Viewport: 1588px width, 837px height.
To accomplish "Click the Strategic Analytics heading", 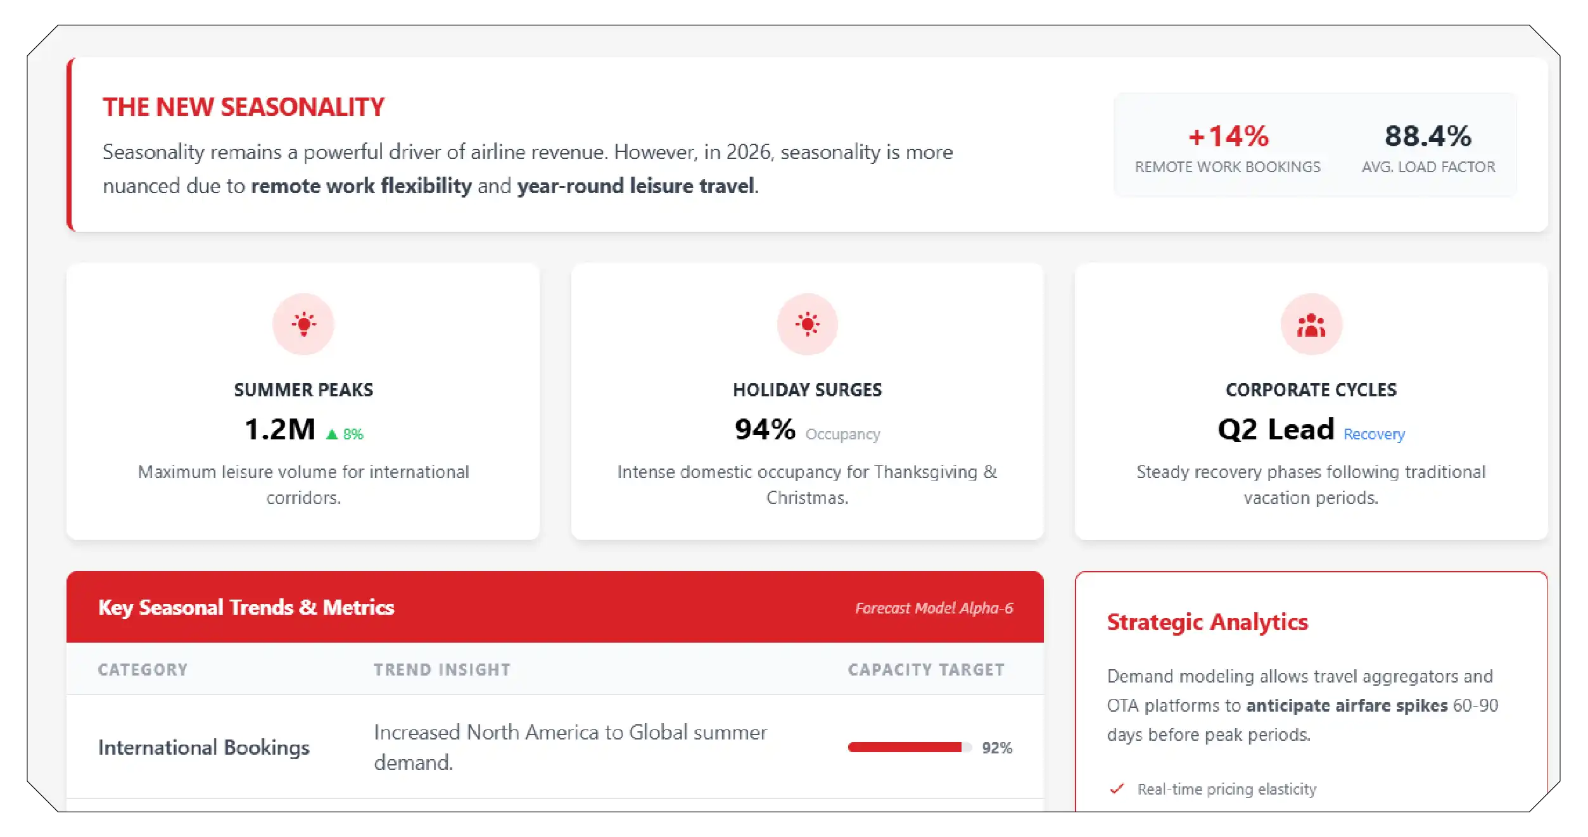I will click(1207, 622).
